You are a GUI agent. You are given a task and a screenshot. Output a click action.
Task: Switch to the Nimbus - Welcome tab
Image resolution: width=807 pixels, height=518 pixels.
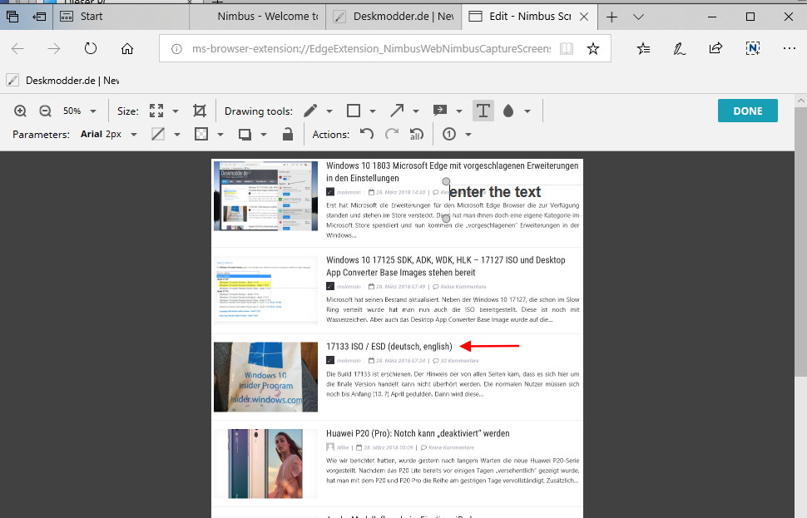257,17
